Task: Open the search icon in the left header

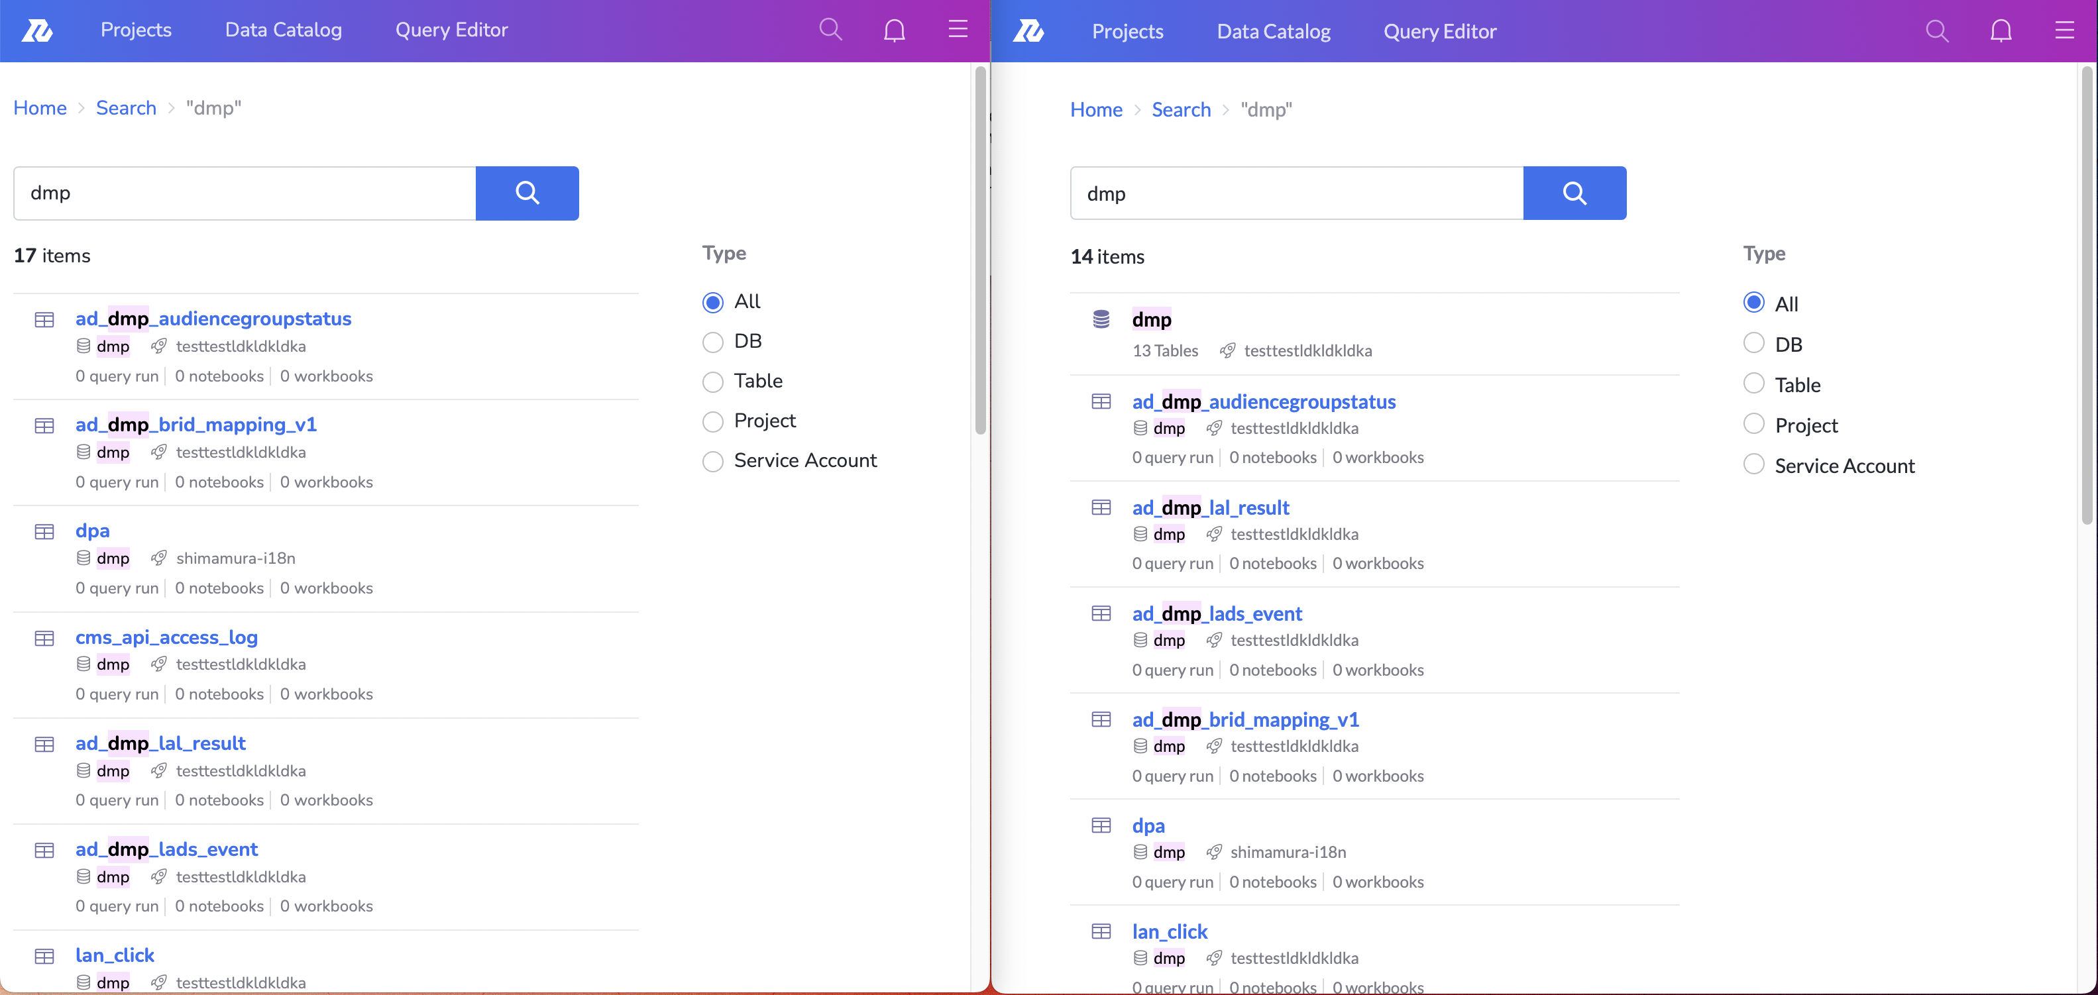Action: (x=830, y=30)
